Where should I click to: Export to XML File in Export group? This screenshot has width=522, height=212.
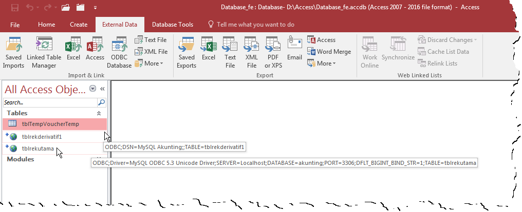click(x=252, y=52)
